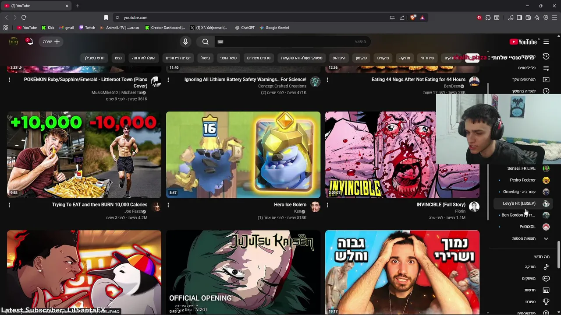
Task: Open Brave Shields lion icon
Action: pyautogui.click(x=412, y=17)
